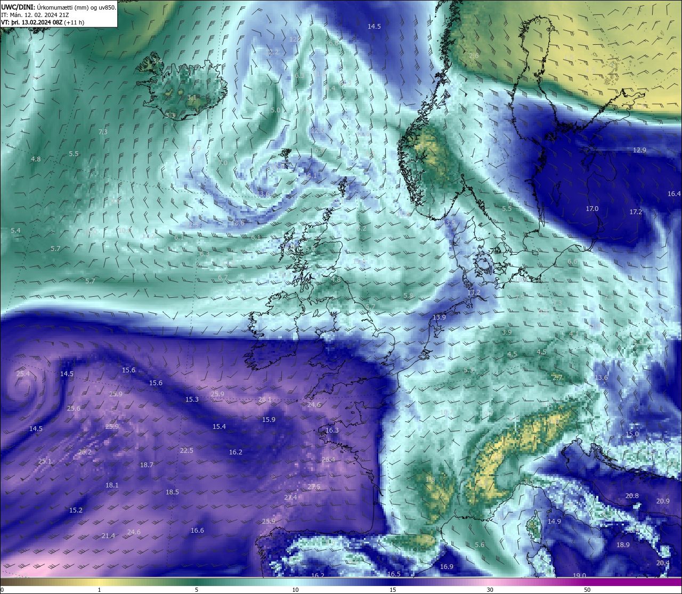Viewport: 682px width, 594px height.
Task: Click the 27.5 map value
Action: [314, 486]
